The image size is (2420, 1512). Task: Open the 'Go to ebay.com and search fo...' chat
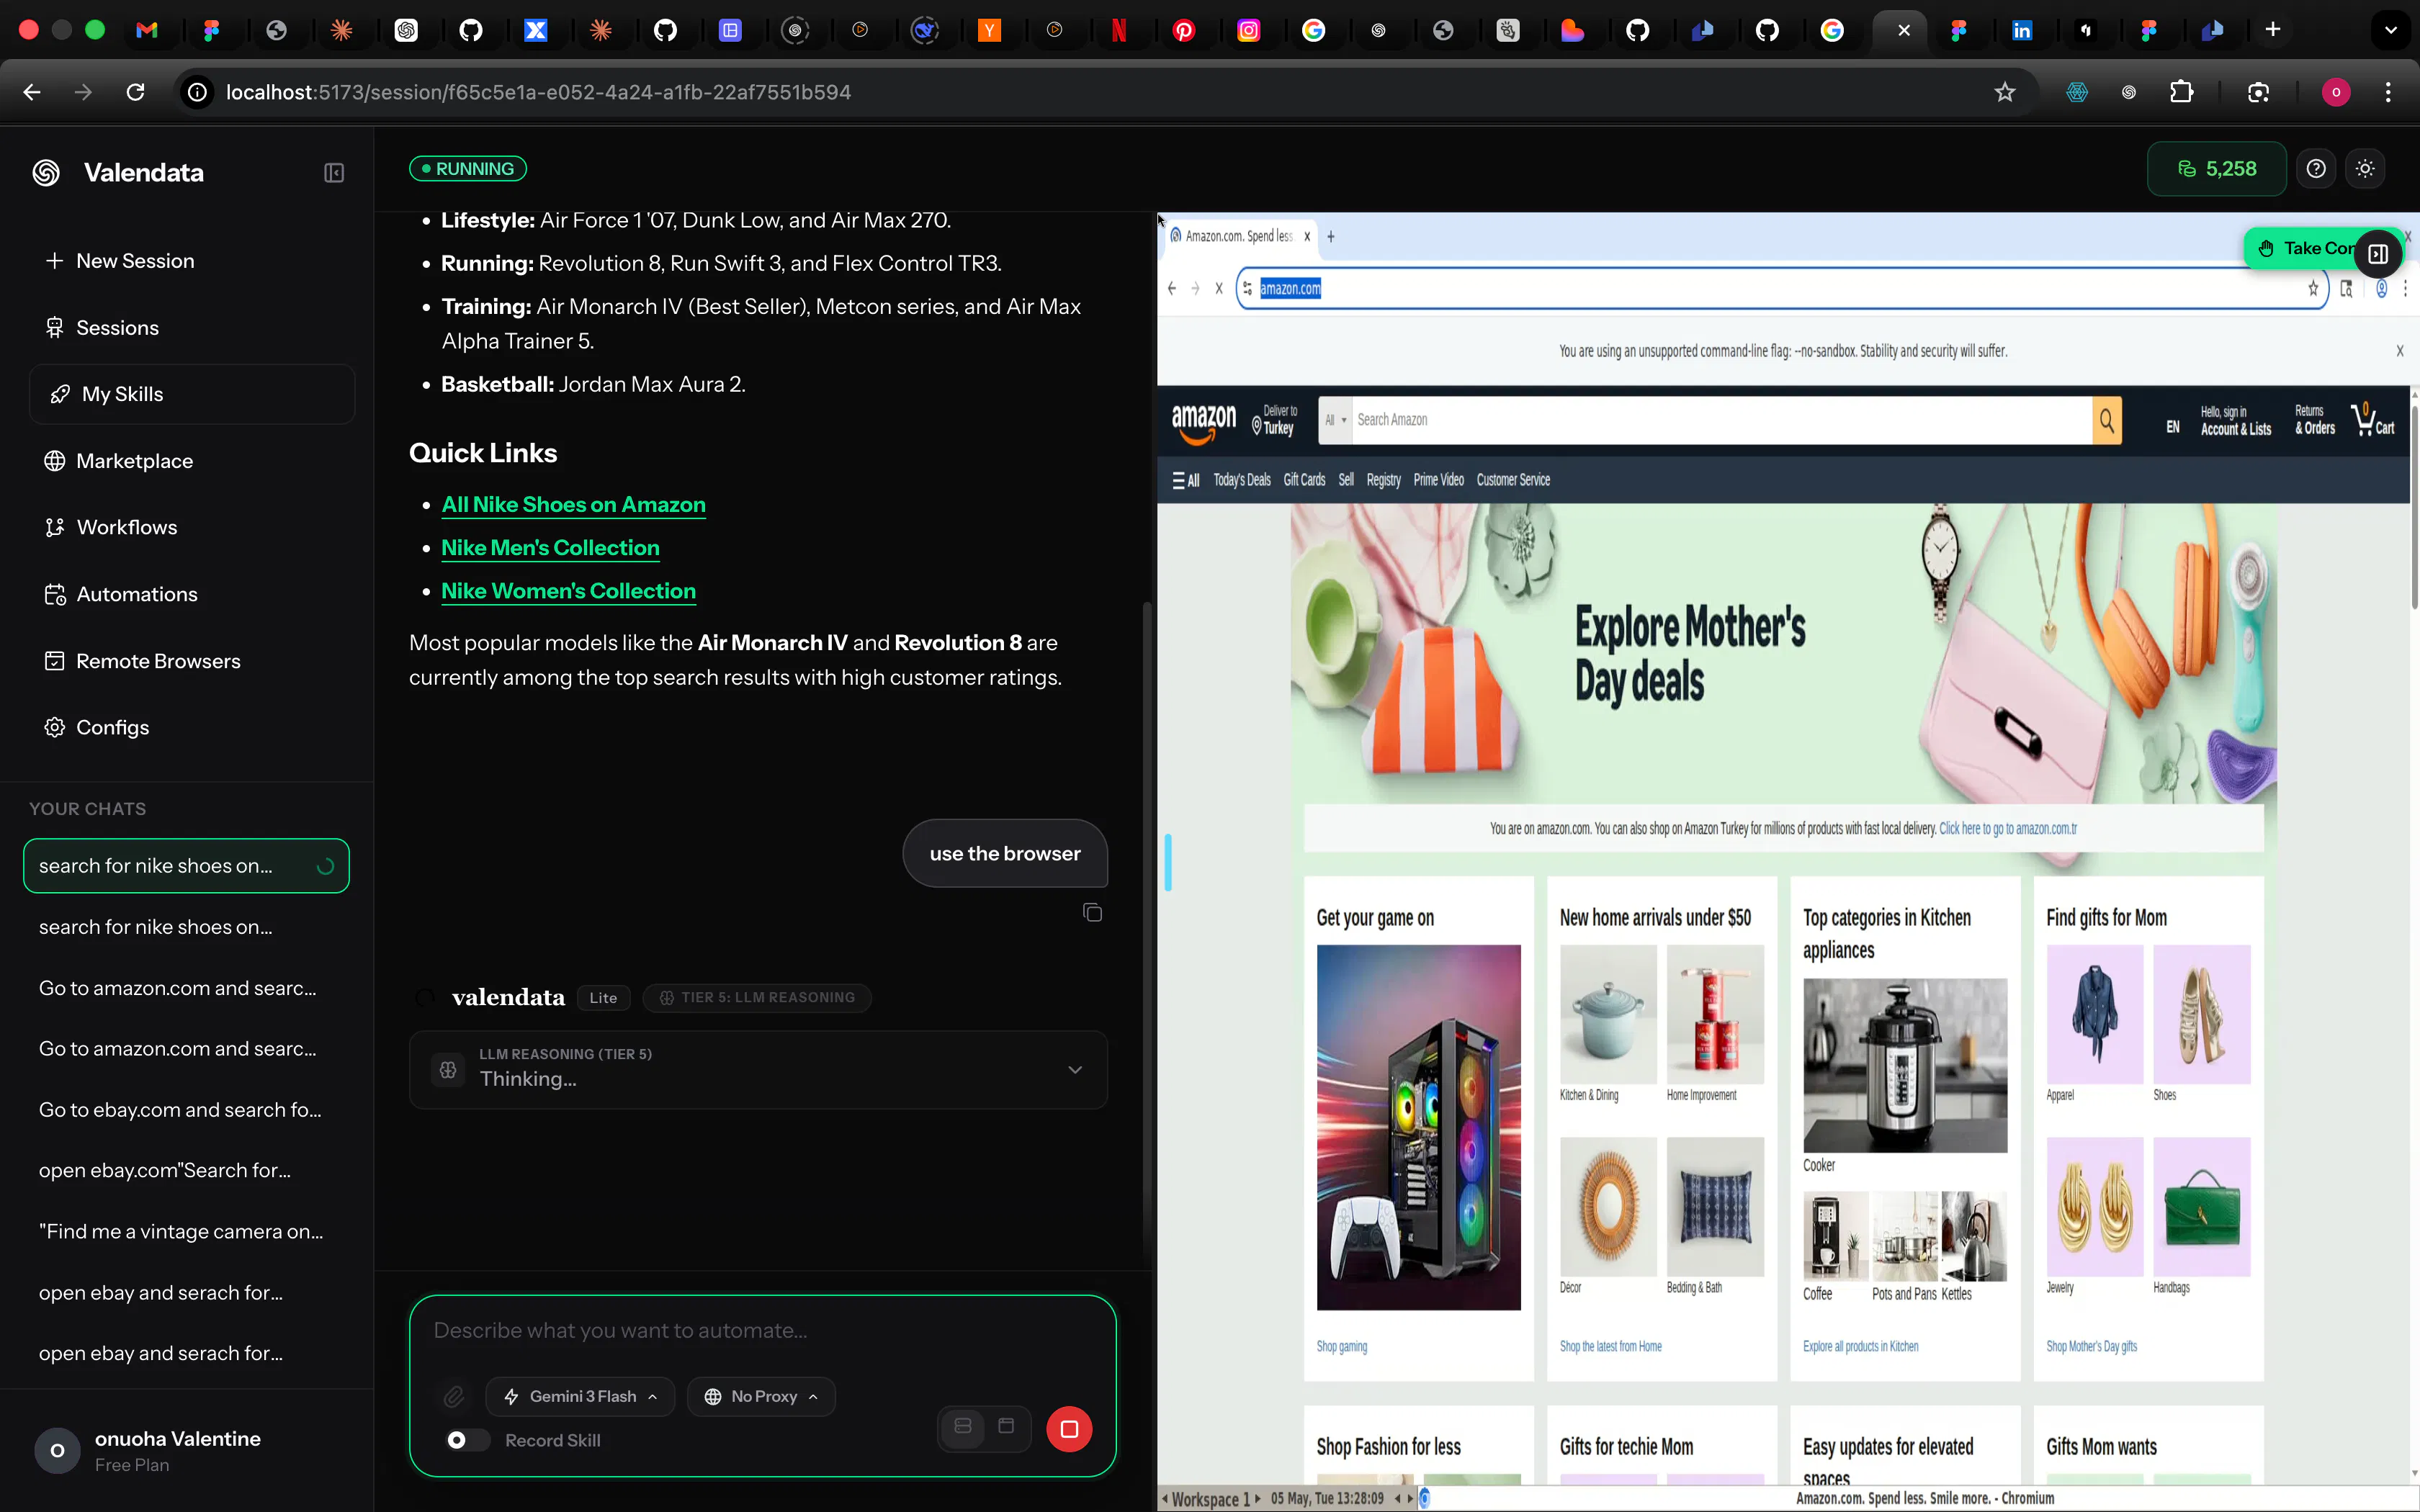click(180, 1110)
